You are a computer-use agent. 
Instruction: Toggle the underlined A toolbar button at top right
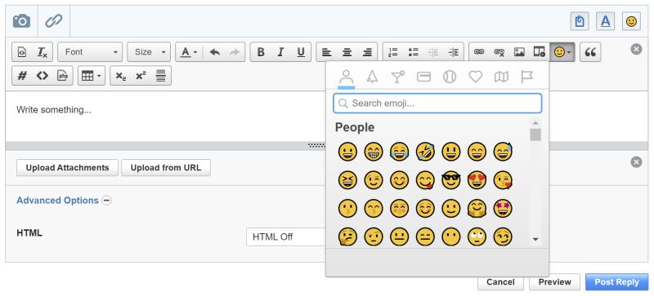[x=606, y=21]
